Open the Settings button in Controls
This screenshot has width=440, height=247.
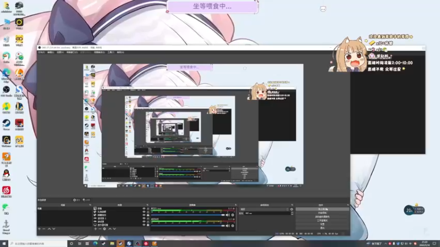322,224
